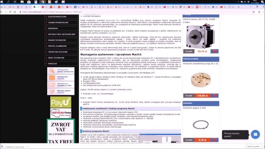This screenshot has width=265, height=149.
Task: Click the 24h shipping truck icon
Action: (x=52, y=84)
